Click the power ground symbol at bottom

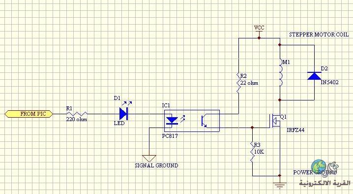click(280, 185)
